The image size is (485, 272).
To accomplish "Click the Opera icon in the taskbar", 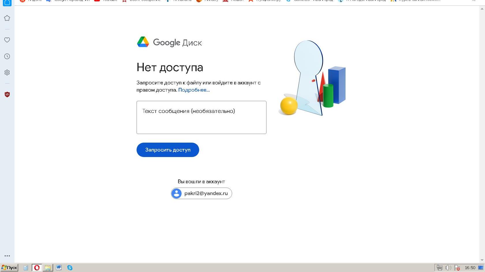I will point(37,268).
